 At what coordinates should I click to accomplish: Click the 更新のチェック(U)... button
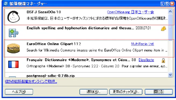pyautogui.click(x=126, y=92)
